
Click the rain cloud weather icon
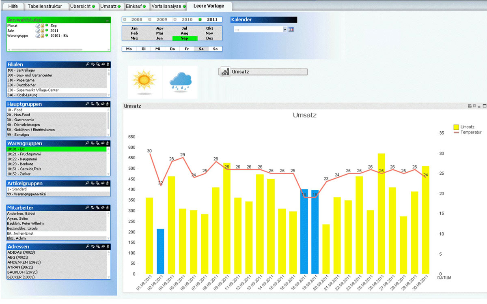click(x=180, y=81)
